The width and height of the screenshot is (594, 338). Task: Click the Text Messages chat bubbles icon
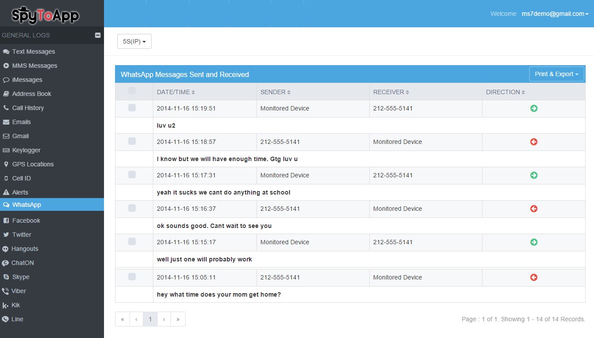pyautogui.click(x=6, y=51)
